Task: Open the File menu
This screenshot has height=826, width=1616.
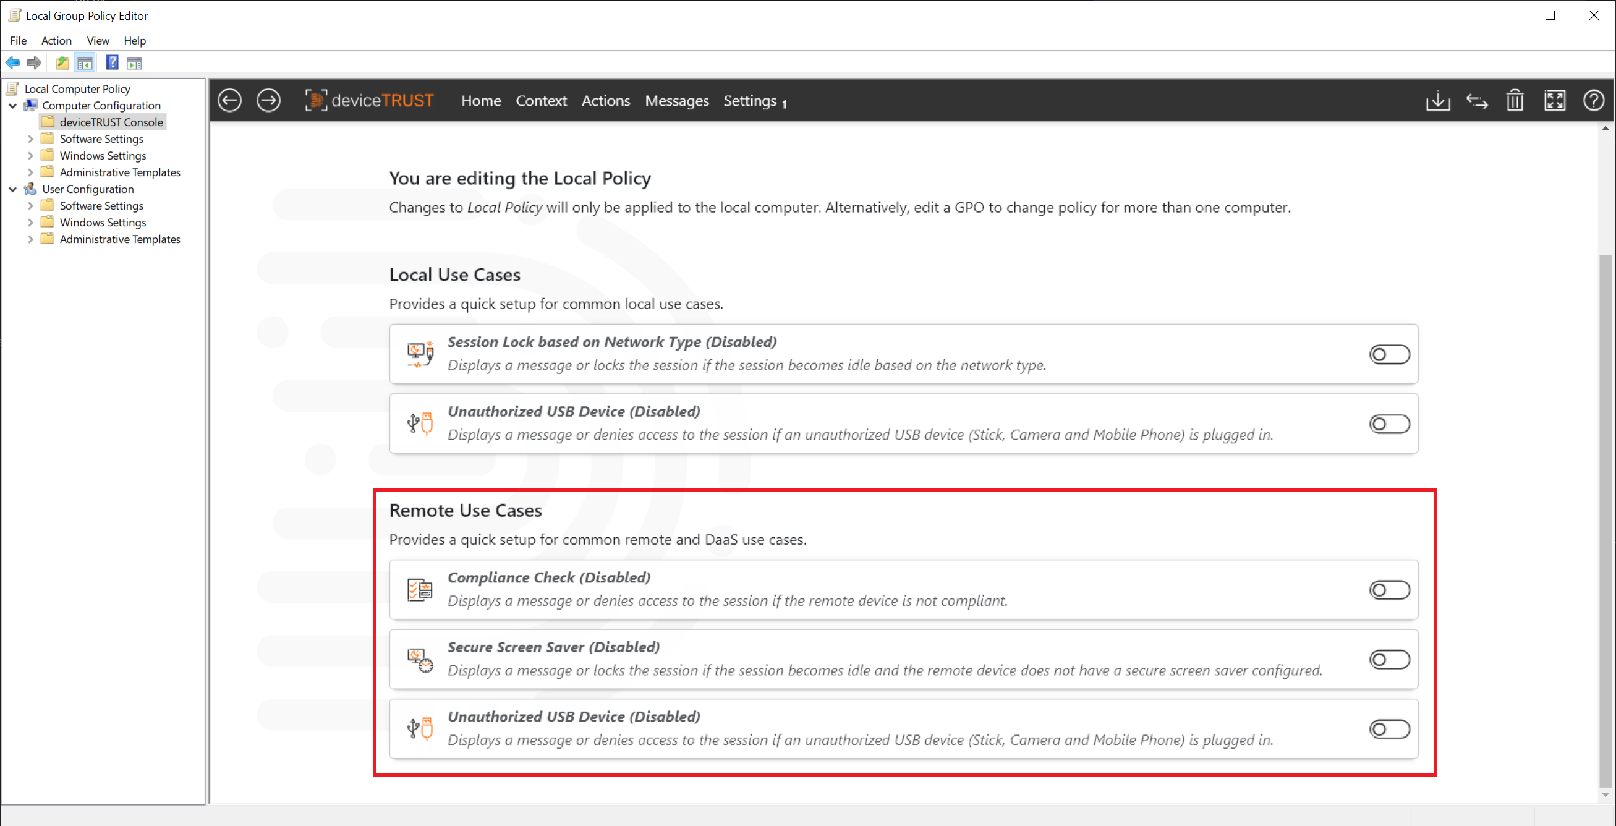Action: [18, 41]
